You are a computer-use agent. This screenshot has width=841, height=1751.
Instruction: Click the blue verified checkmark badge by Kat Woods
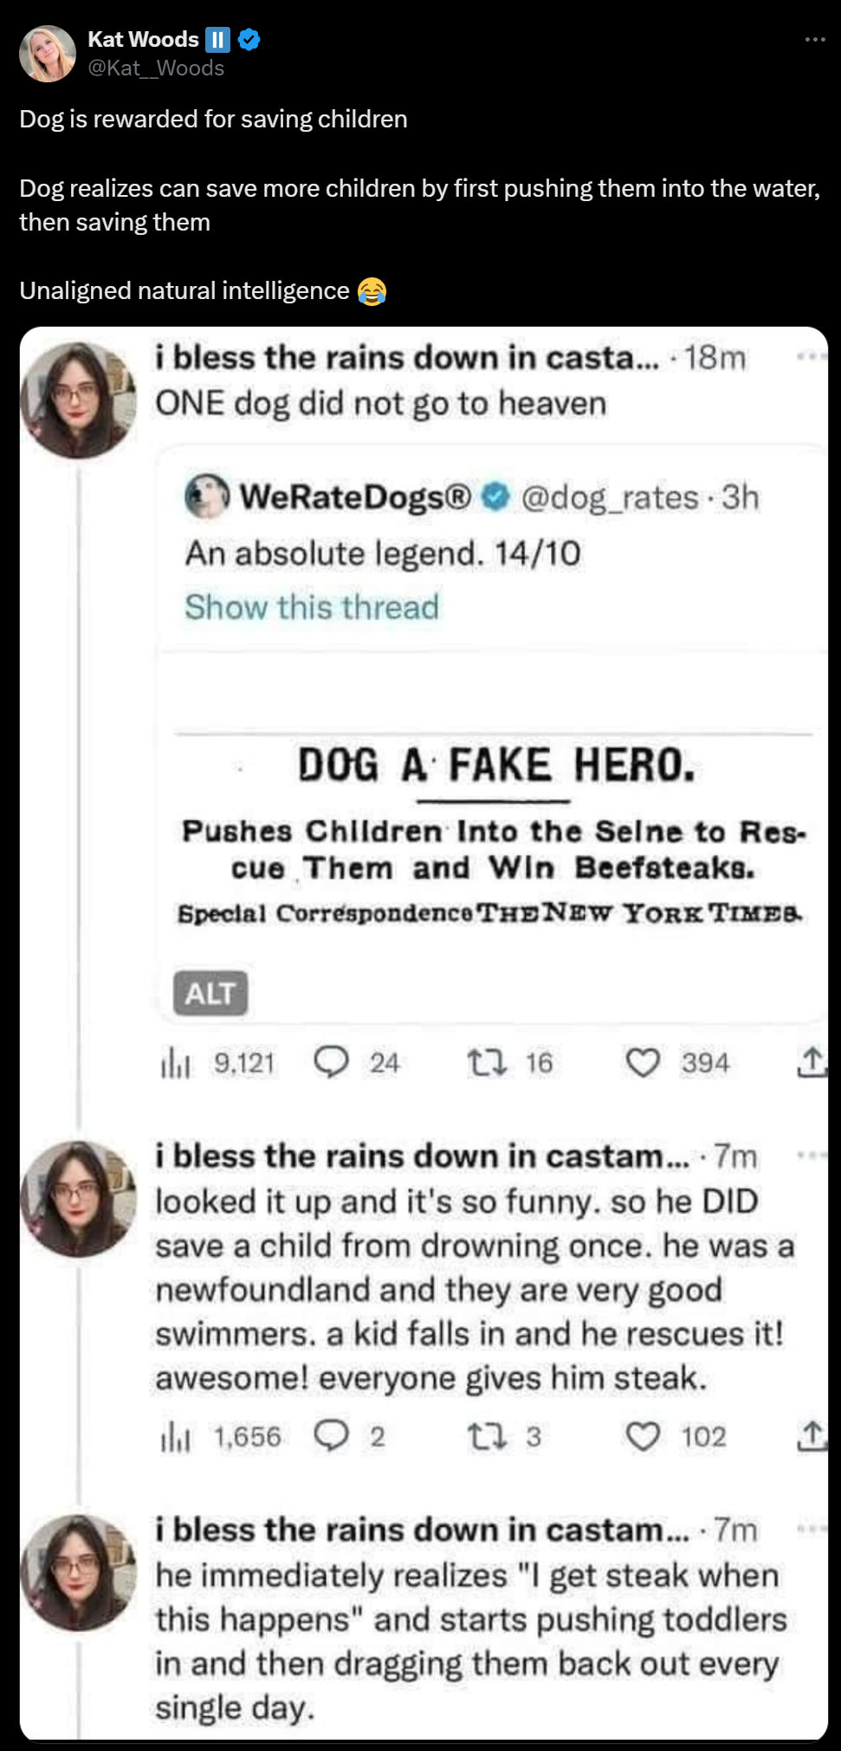[249, 39]
